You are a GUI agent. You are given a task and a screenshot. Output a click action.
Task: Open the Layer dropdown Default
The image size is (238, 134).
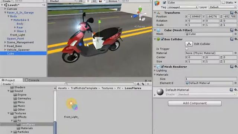click(223, 7)
